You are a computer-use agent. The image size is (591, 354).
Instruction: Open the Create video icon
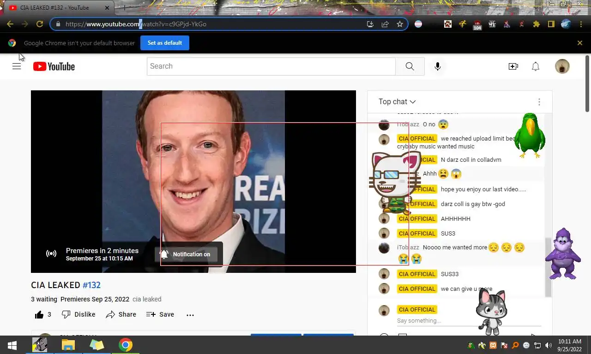click(x=513, y=66)
